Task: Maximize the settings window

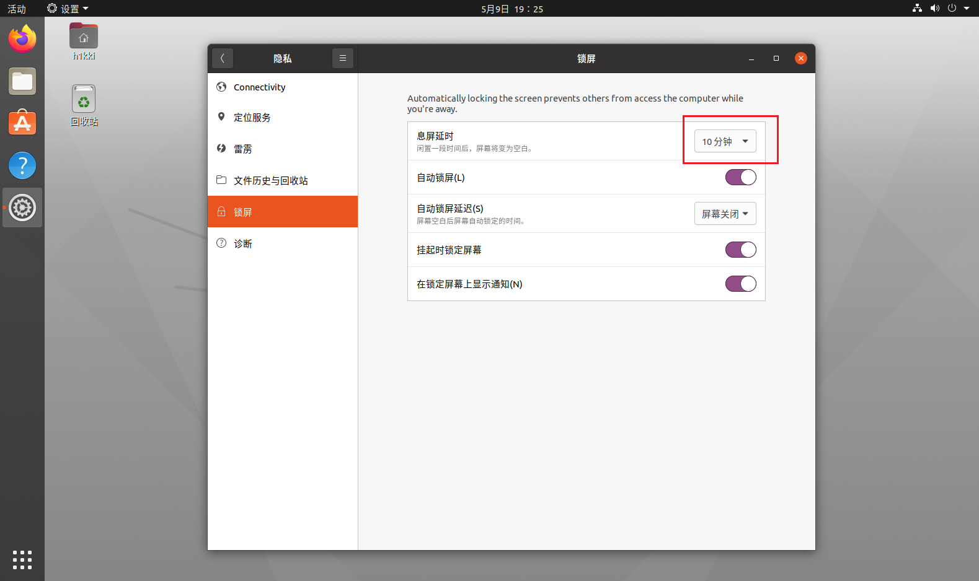Action: [776, 58]
